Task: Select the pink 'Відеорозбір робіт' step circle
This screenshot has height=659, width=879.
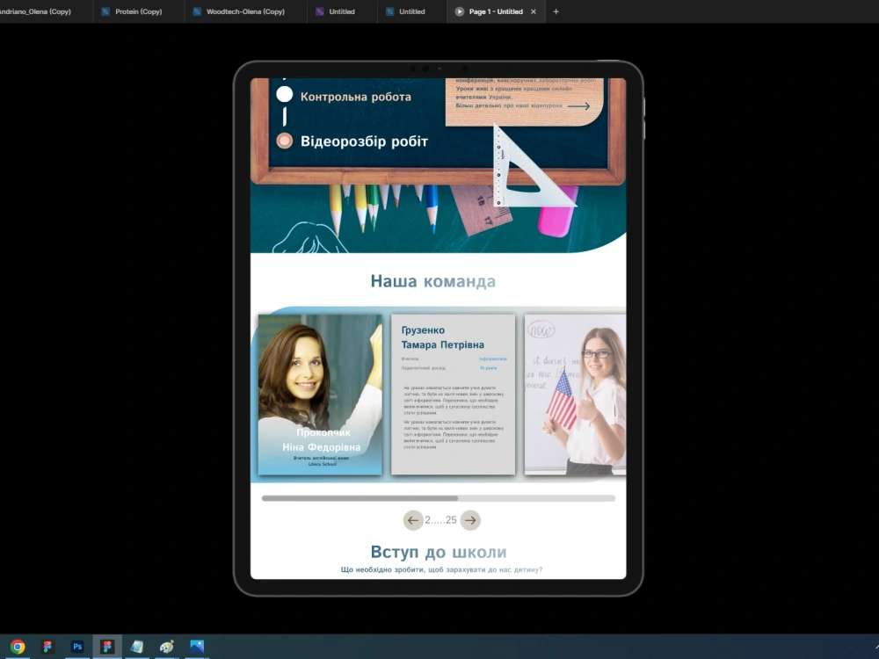Action: [284, 140]
